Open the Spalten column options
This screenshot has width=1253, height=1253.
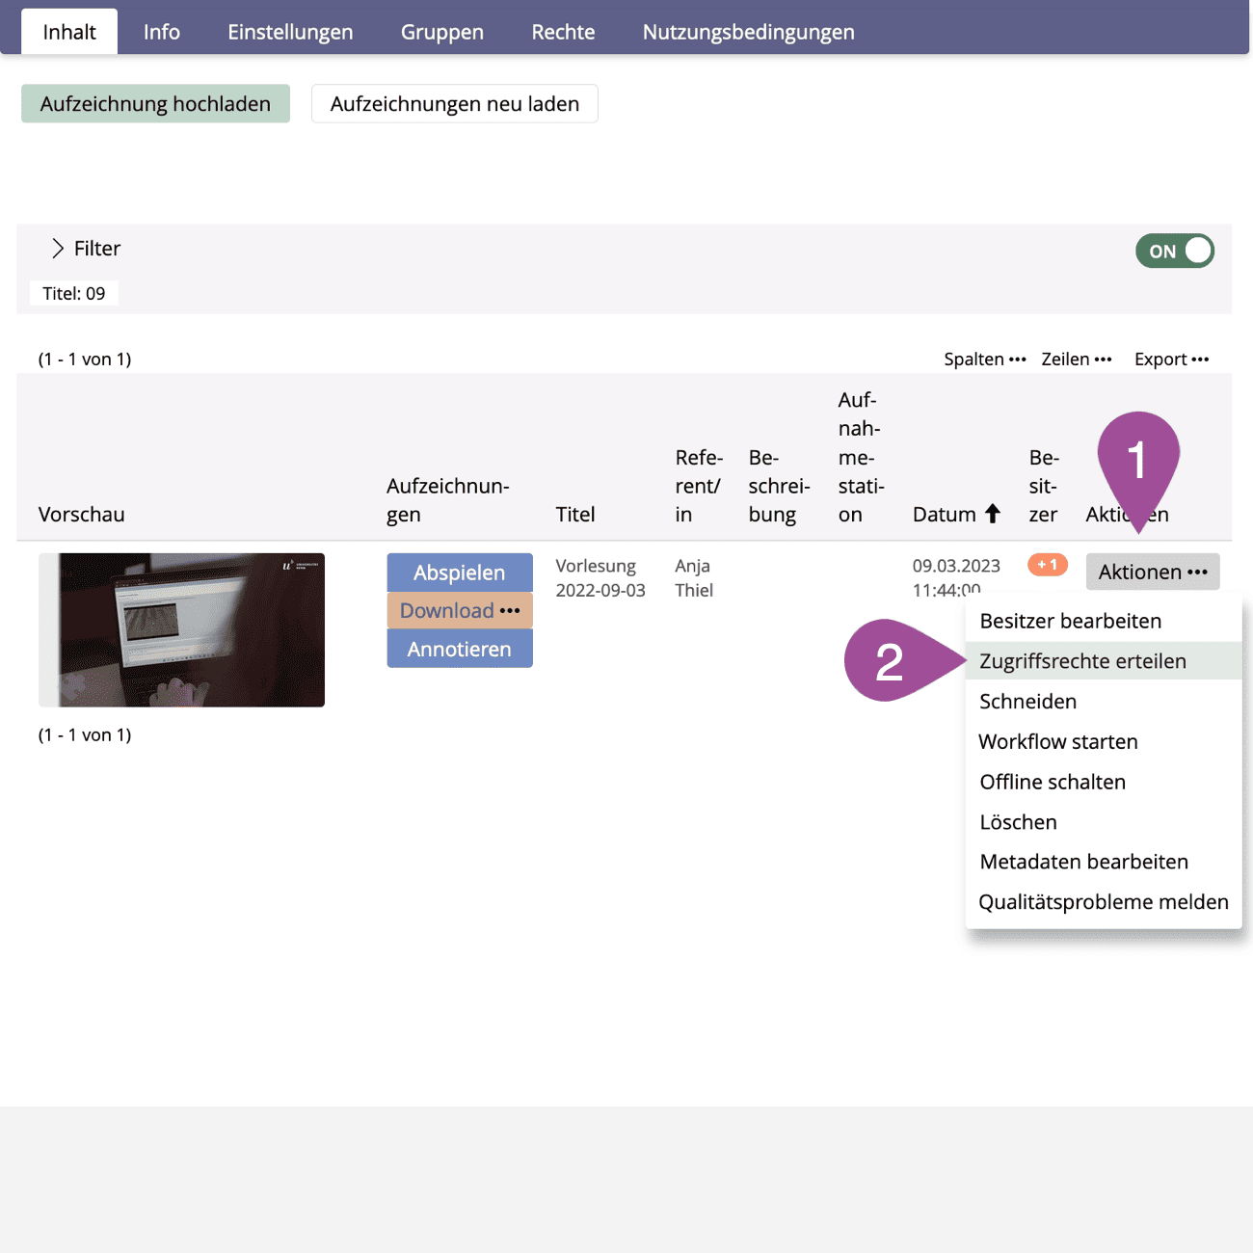pos(984,360)
